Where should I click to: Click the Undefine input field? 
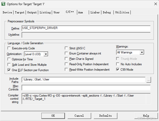click(86, 35)
